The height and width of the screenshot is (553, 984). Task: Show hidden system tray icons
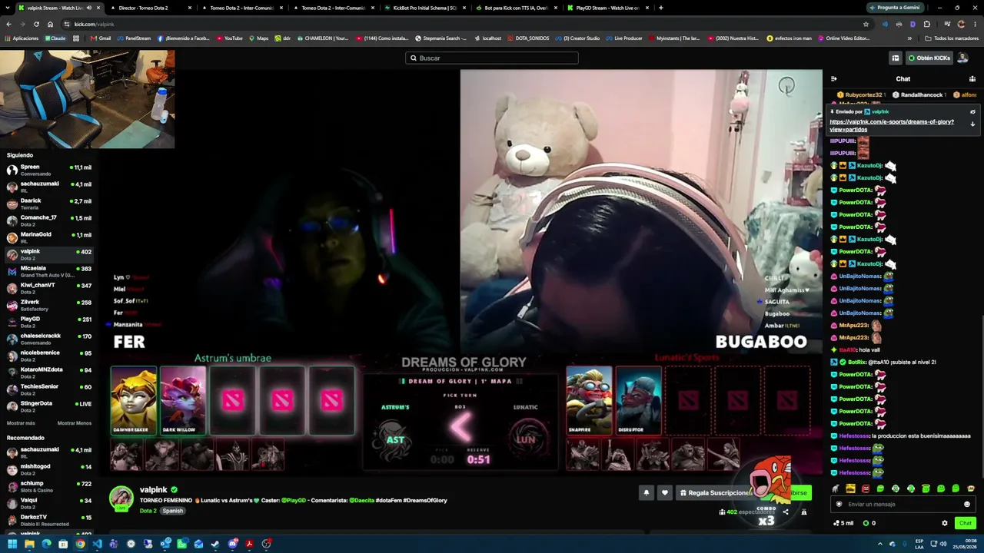click(x=880, y=544)
